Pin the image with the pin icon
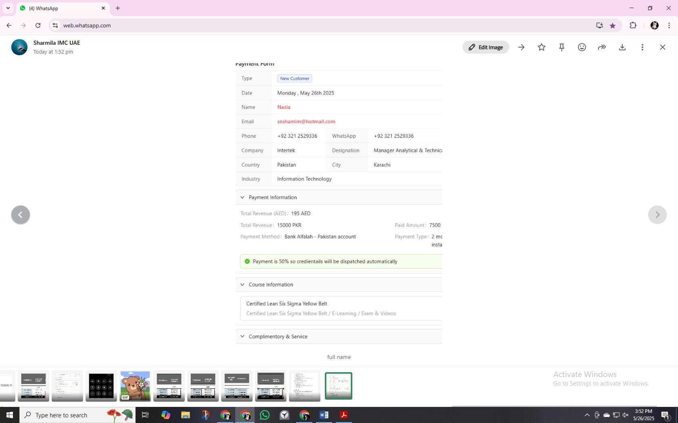The height and width of the screenshot is (423, 678). pos(562,47)
